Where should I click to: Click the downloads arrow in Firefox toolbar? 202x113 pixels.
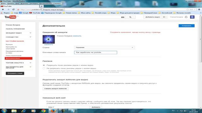[199, 9]
